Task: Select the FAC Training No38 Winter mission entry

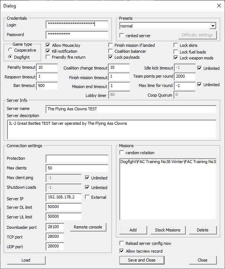Action: pyautogui.click(x=168, y=162)
